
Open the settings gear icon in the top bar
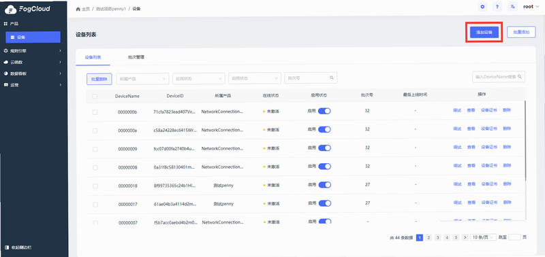[482, 7]
